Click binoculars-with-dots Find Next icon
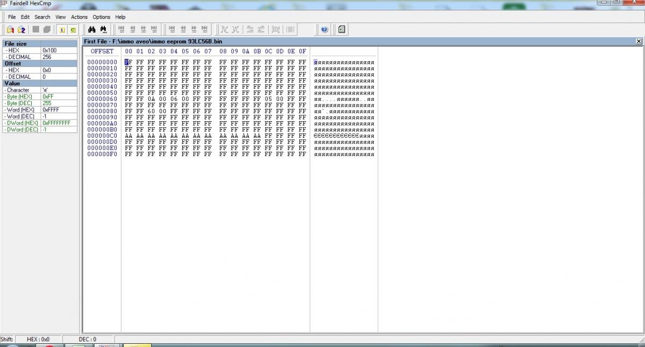Viewport: 645px width, 347px height. point(104,29)
